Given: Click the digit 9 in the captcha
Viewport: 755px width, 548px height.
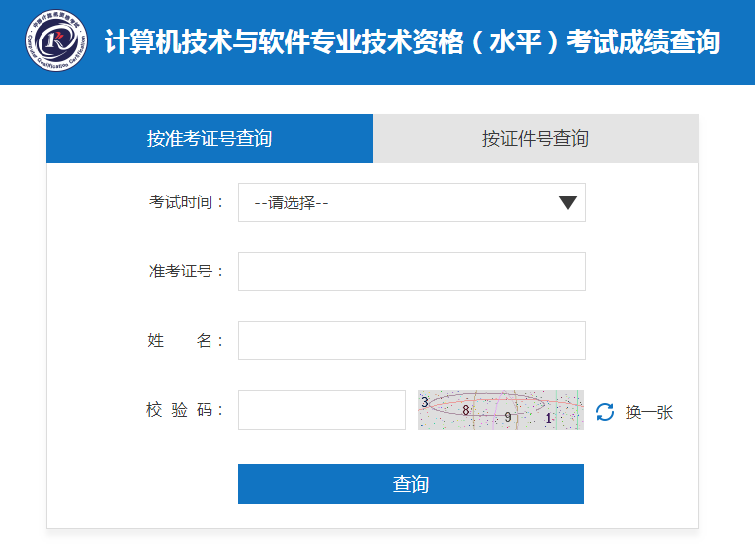Looking at the screenshot, I should click(x=508, y=417).
